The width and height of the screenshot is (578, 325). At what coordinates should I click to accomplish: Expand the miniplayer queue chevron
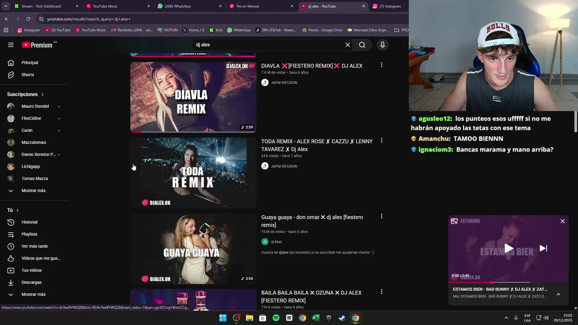(x=558, y=294)
